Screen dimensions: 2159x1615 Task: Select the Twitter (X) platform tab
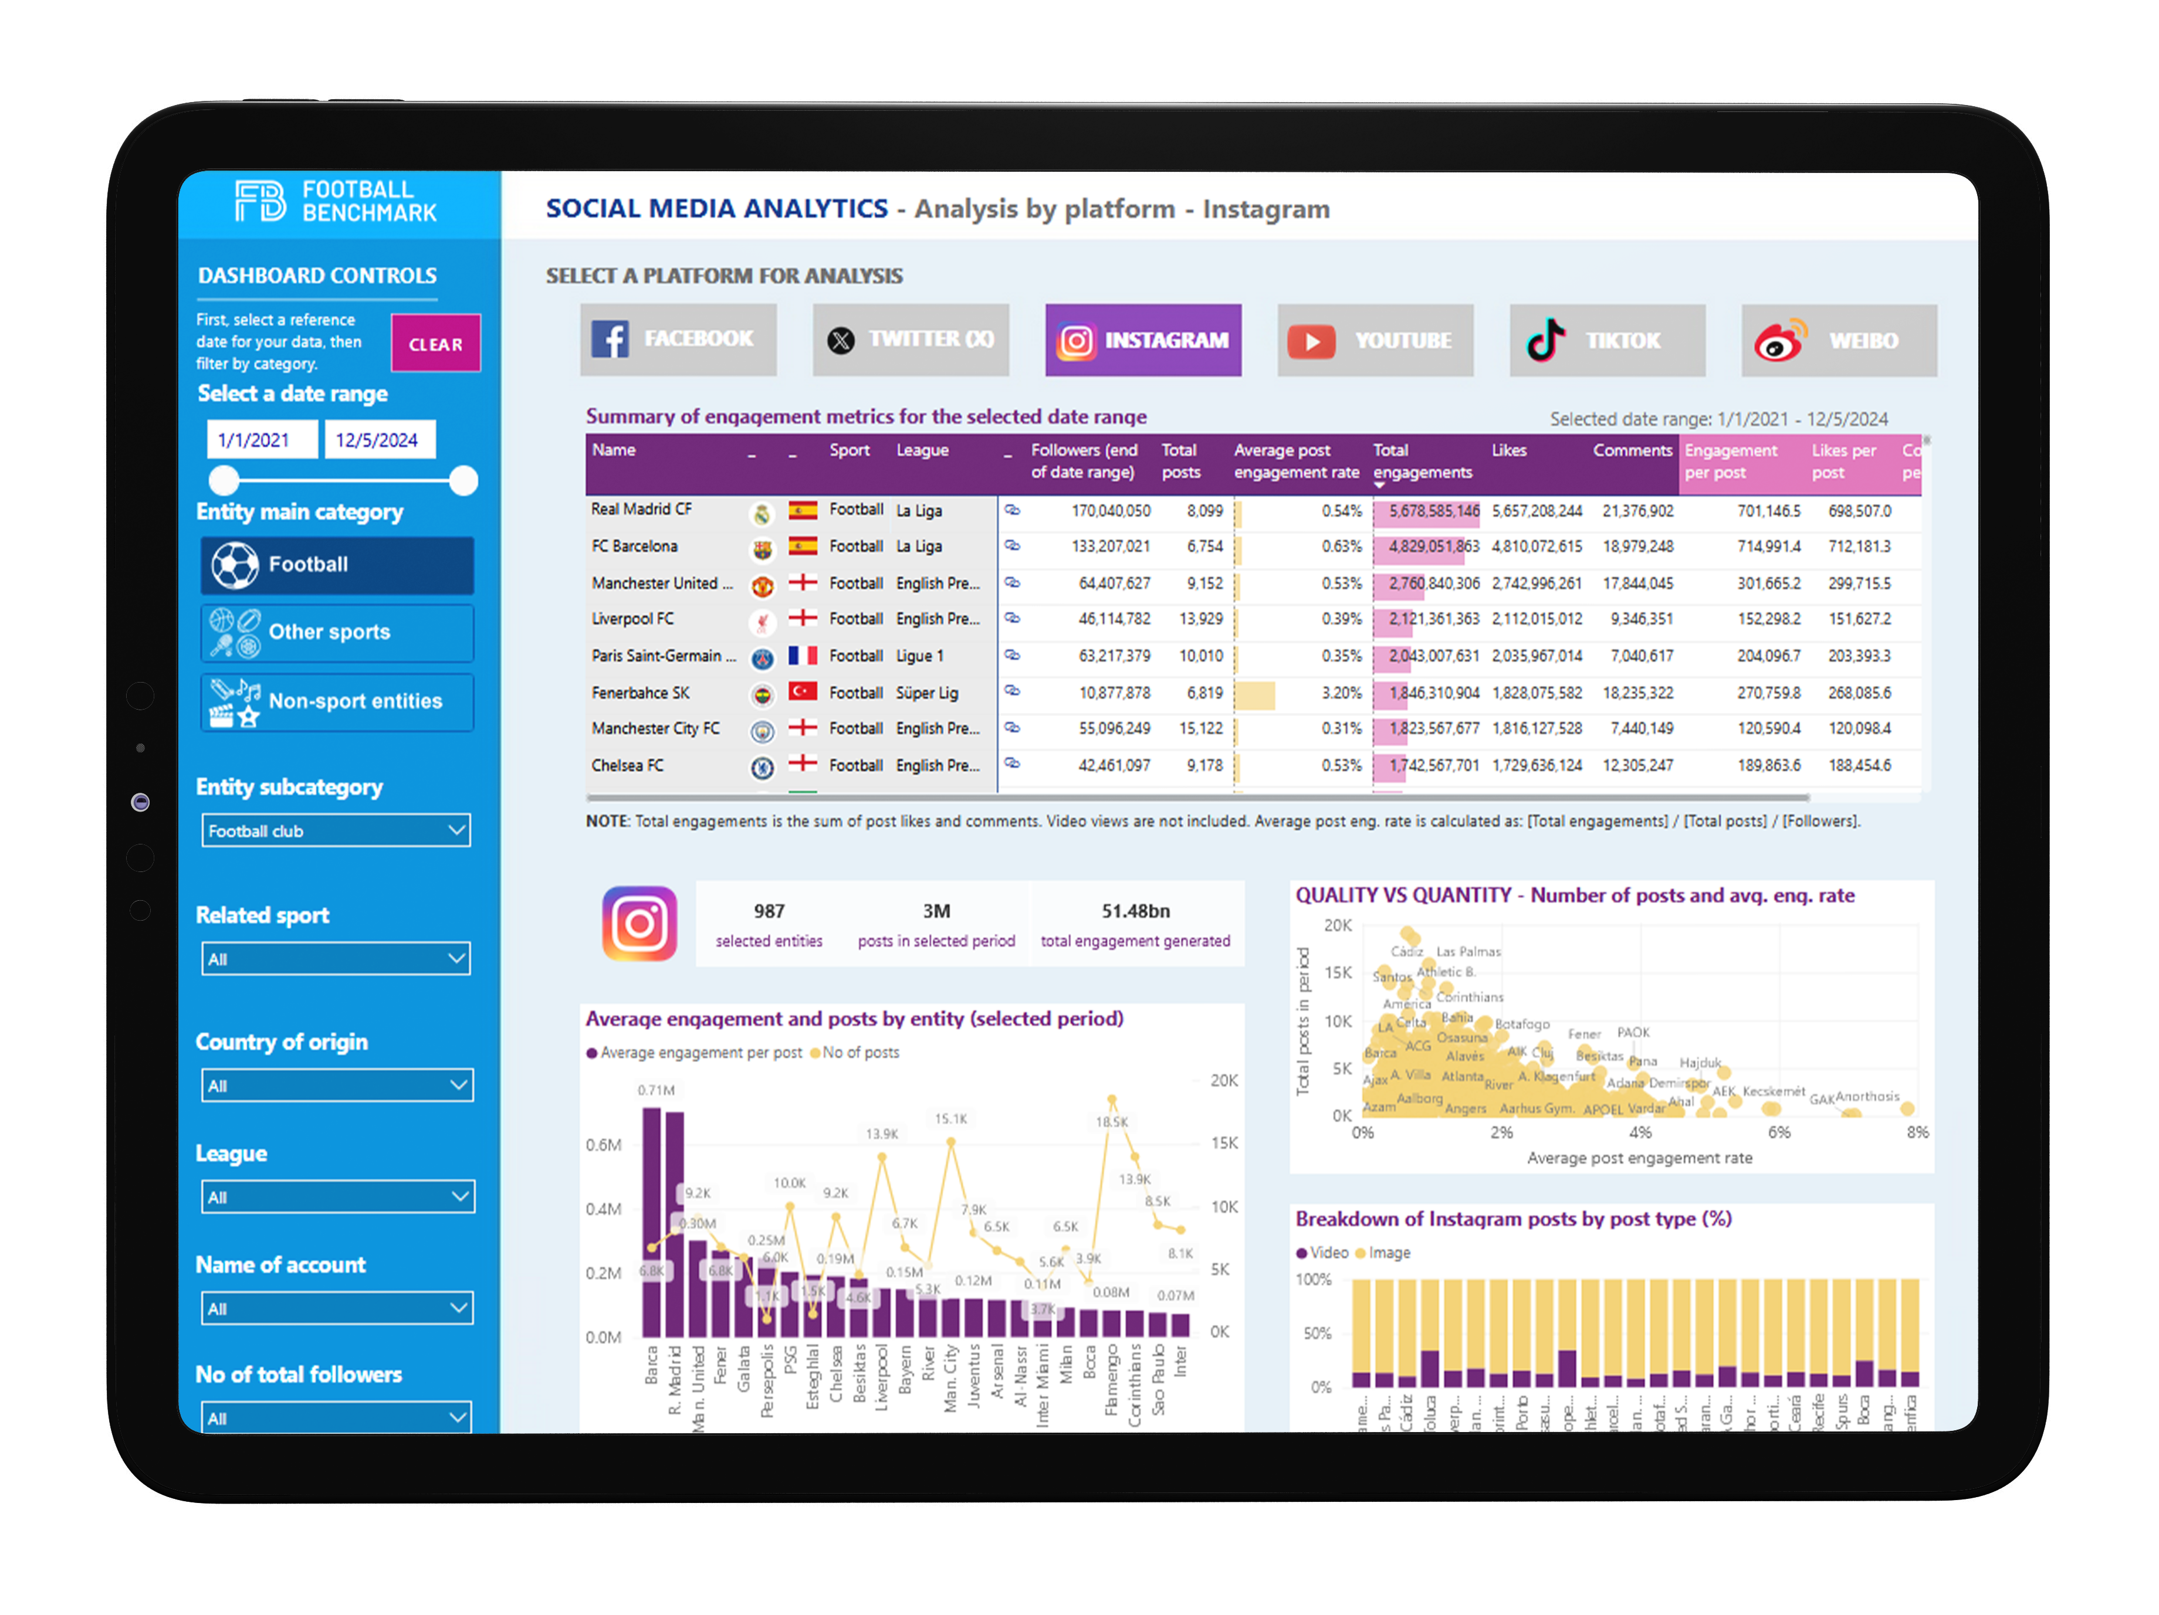tap(911, 340)
